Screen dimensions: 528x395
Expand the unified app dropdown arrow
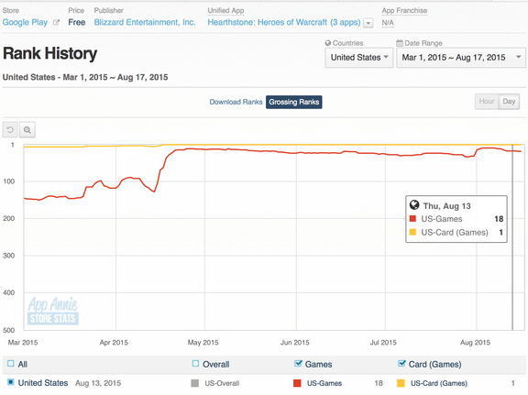point(368,23)
